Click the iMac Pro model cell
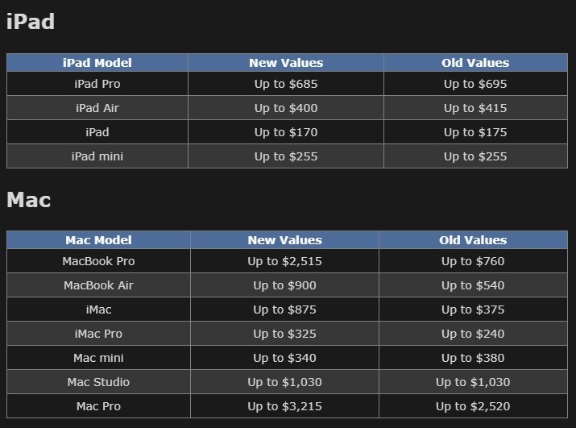 point(98,334)
